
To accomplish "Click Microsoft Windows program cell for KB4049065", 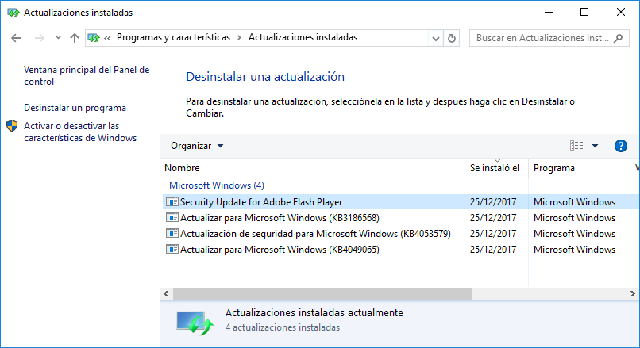I will coord(574,250).
